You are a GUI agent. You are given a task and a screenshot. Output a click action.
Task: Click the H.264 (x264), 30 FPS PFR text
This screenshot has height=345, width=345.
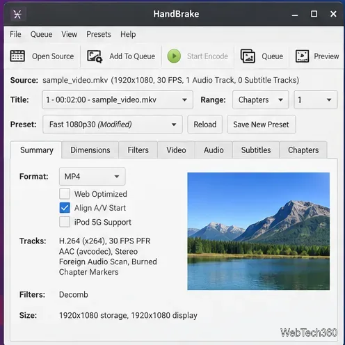tap(105, 241)
